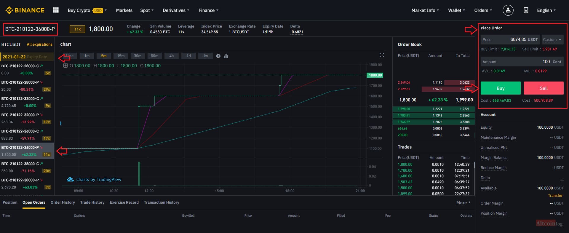This screenshot has height=233, width=569.
Task: Open the Custom price type dropdown
Action: point(552,40)
